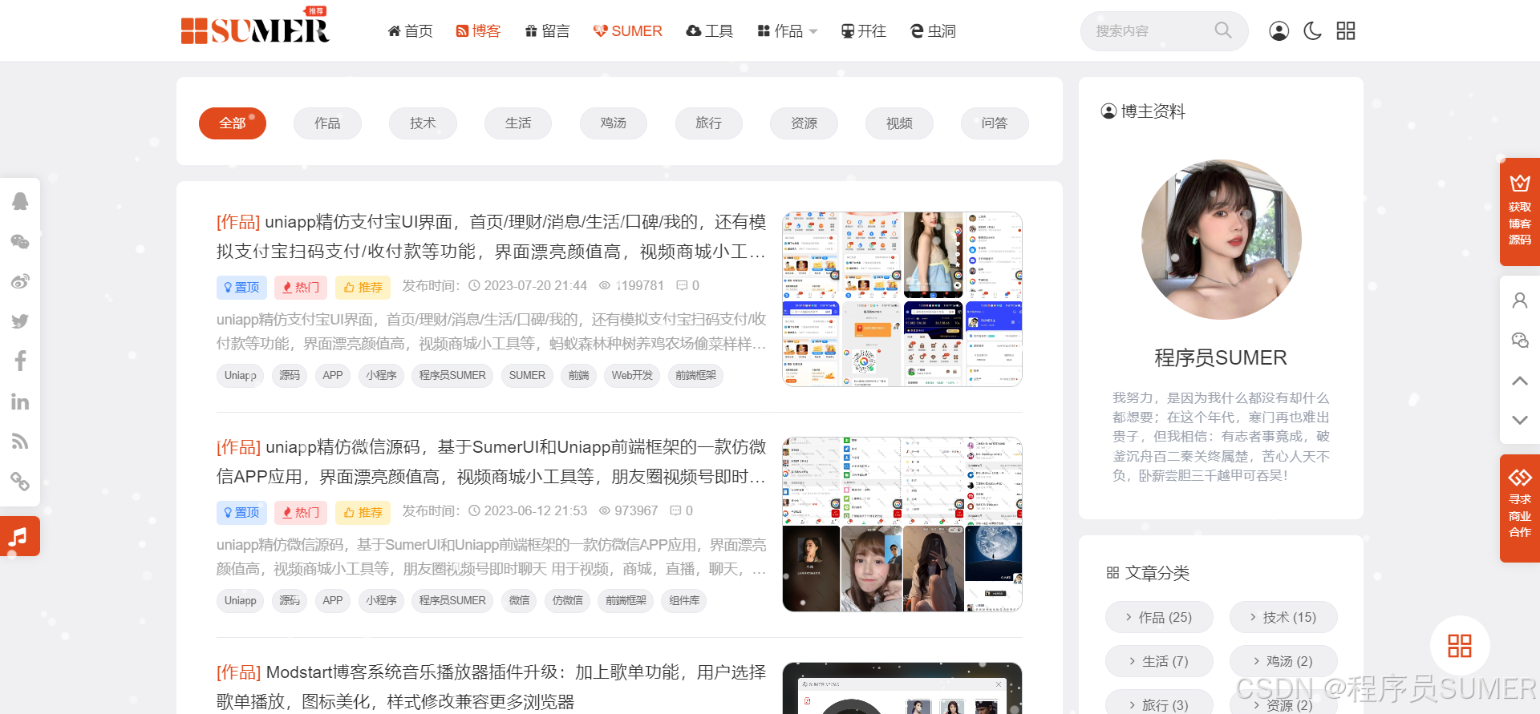Expand sidebar category 生活 (7)
1540x714 pixels.
click(1159, 661)
